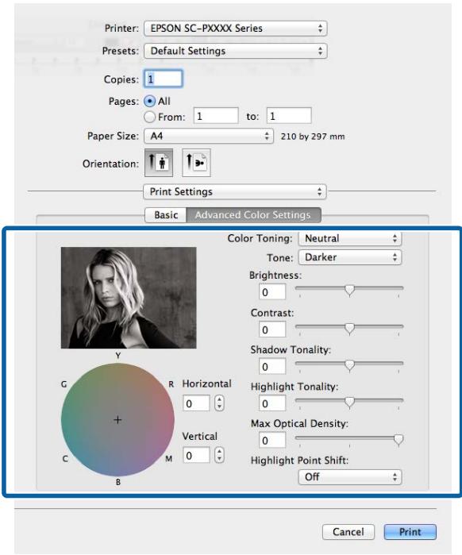Select the All pages radio button

click(x=150, y=101)
